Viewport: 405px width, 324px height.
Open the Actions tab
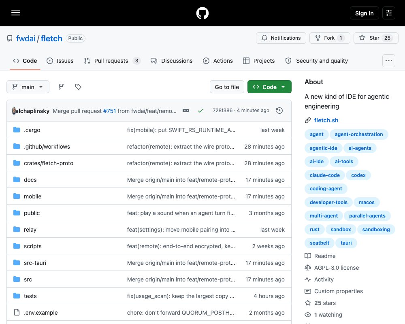(218, 61)
